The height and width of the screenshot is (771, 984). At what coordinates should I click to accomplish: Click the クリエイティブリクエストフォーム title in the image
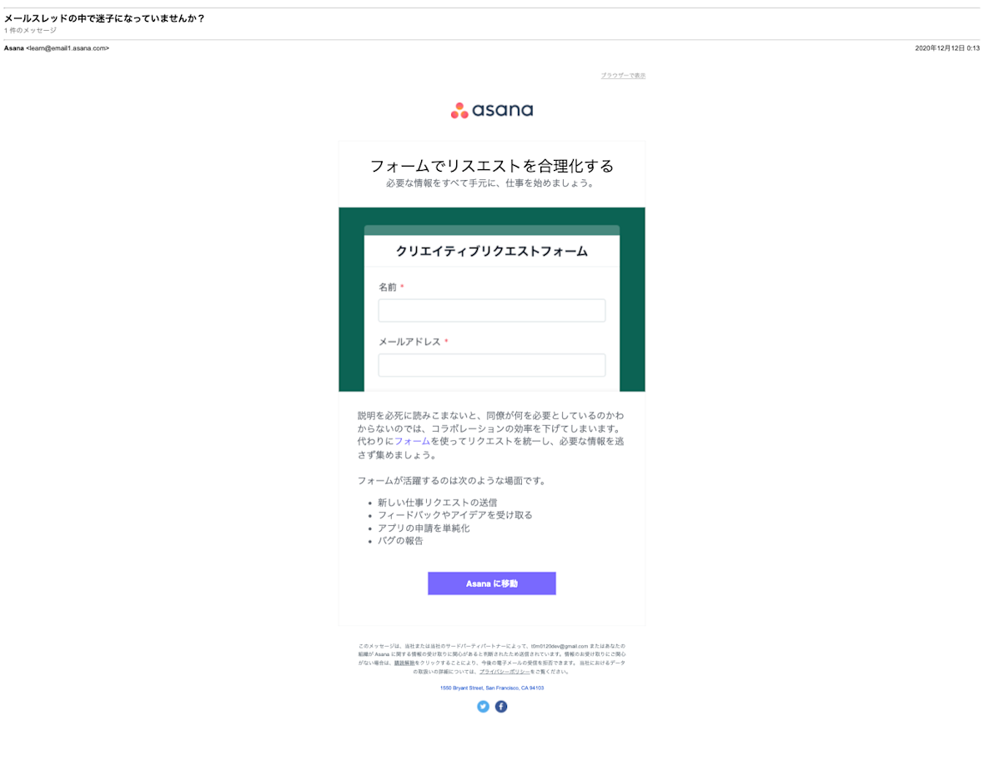click(x=492, y=252)
